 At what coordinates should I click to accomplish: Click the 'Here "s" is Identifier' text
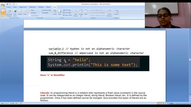point(53,75)
